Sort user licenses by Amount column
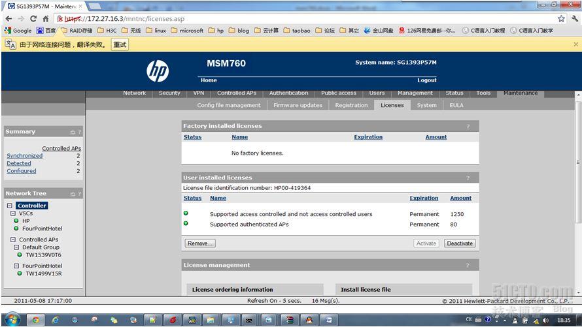 tap(460, 198)
